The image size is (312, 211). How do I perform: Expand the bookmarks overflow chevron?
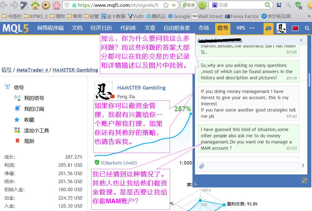[x=309, y=16]
